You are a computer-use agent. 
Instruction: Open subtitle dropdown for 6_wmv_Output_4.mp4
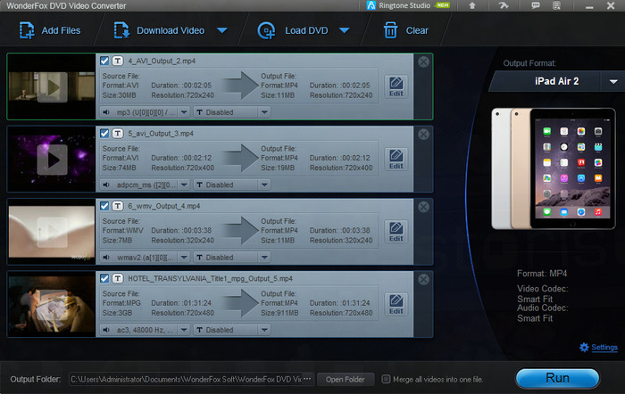pyautogui.click(x=264, y=258)
